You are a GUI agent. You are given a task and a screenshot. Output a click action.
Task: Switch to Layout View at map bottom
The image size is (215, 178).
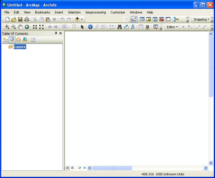72,168
